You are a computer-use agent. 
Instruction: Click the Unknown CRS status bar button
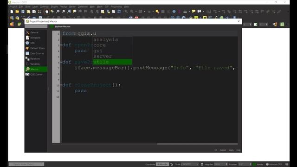(274, 164)
